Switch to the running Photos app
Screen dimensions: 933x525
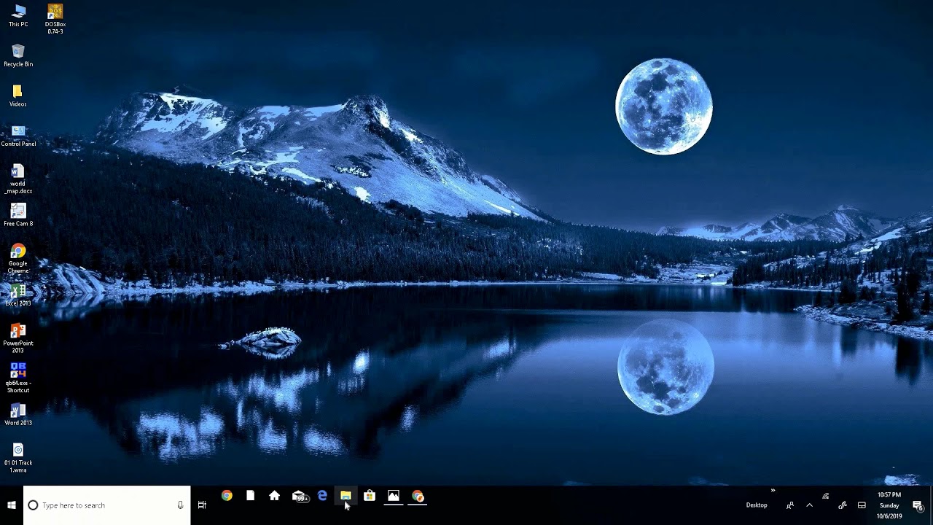click(x=394, y=496)
